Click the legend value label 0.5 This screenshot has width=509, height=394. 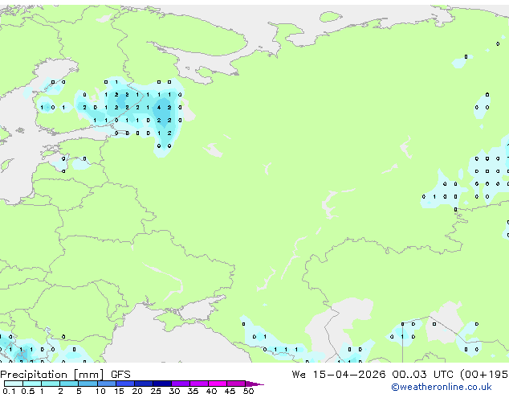pyautogui.click(x=28, y=391)
